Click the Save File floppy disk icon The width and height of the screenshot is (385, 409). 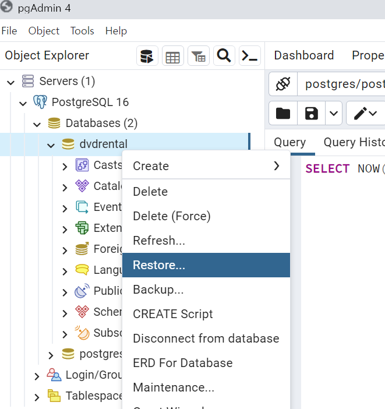point(312,114)
